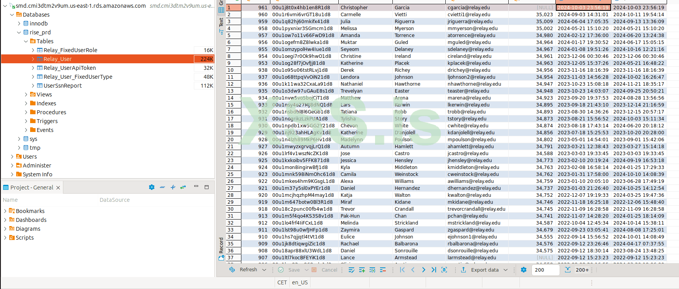
Task: Expand the Dashboards folder
Action: (5, 220)
